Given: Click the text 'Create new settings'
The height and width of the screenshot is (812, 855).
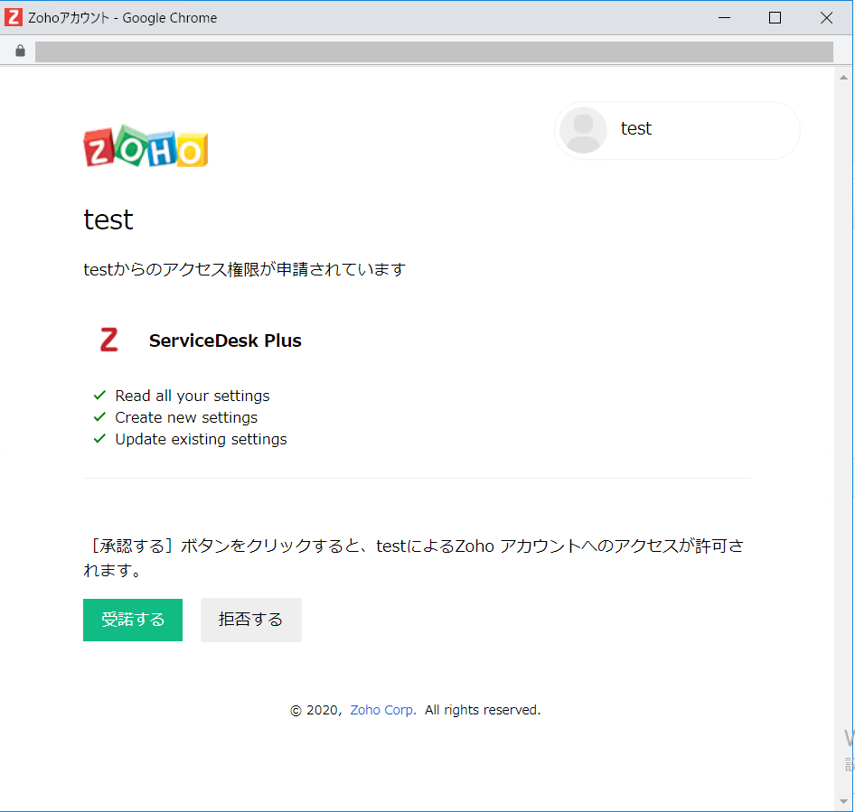Looking at the screenshot, I should (x=186, y=417).
